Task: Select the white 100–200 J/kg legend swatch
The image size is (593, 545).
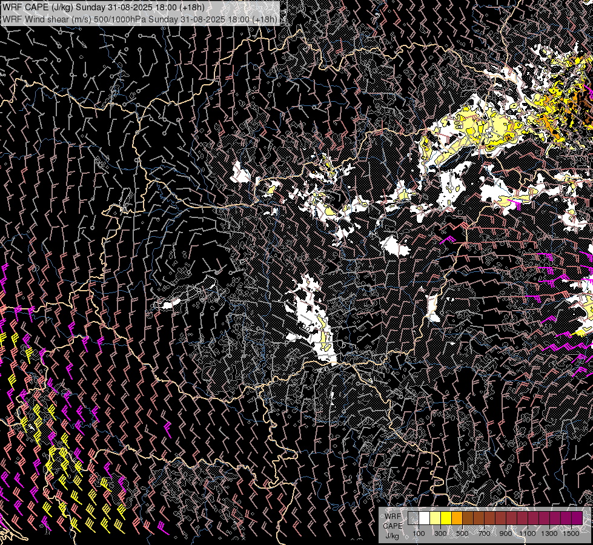Action: [425, 518]
